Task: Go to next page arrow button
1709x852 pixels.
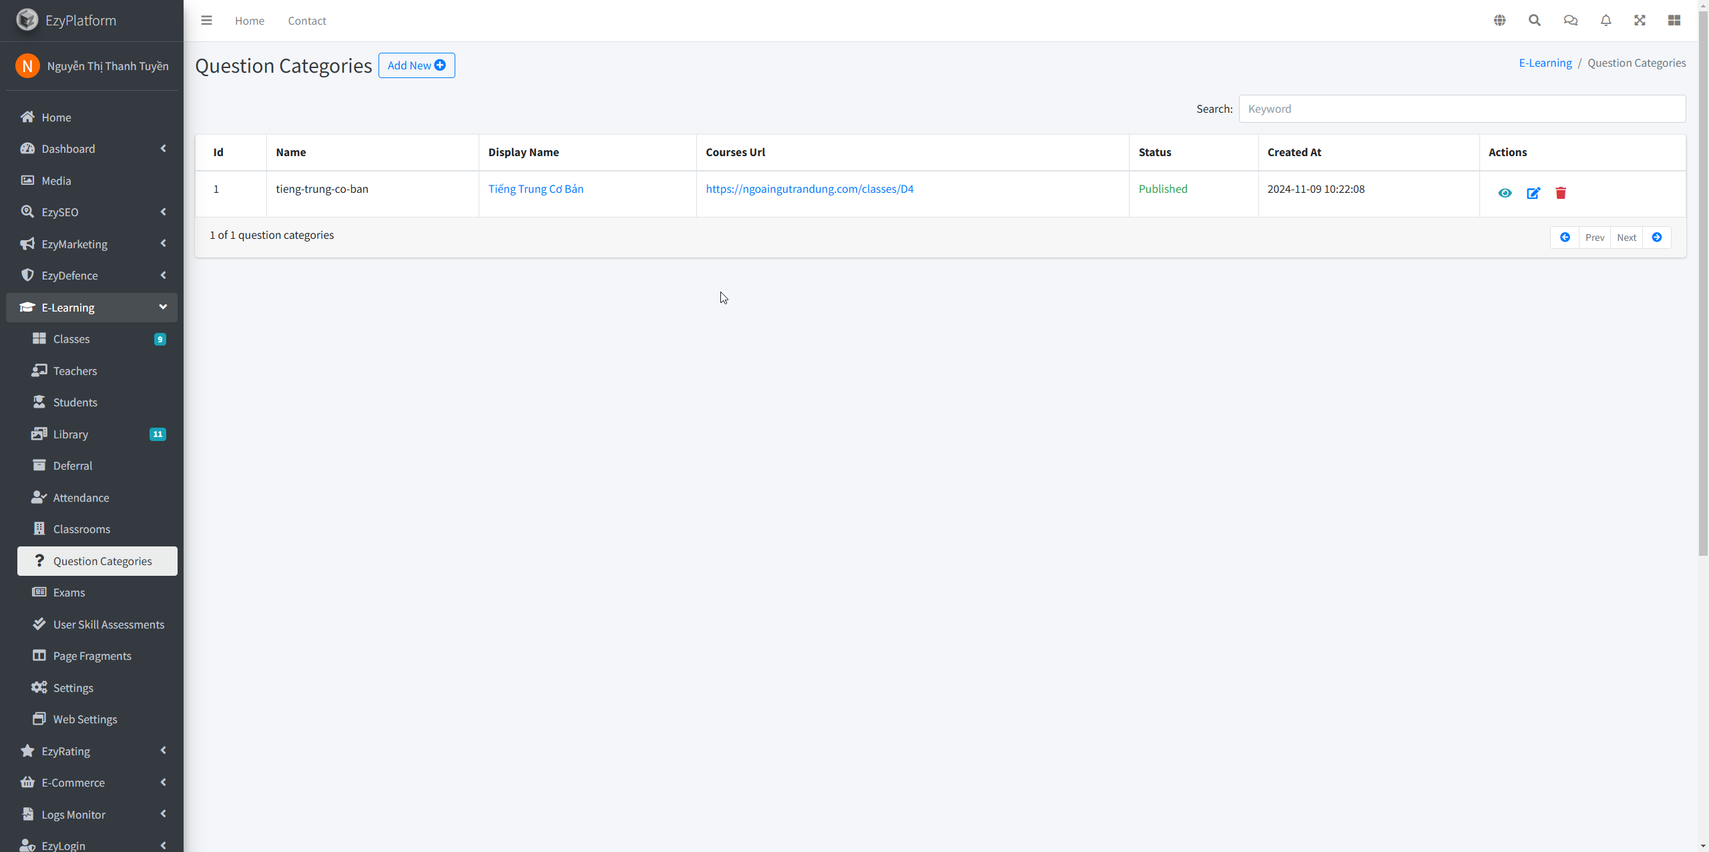Action: point(1656,238)
